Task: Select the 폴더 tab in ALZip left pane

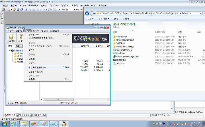Action: point(10,46)
